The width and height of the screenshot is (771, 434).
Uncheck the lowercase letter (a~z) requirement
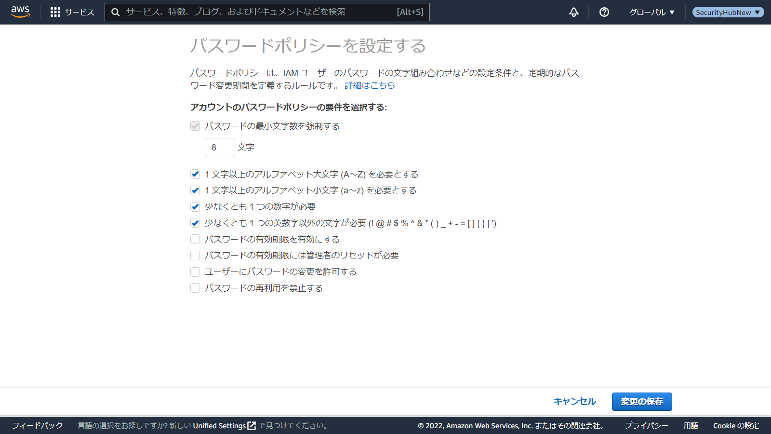click(x=195, y=190)
